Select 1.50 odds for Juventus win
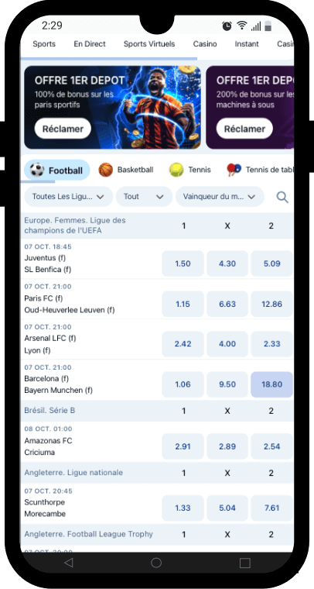The image size is (314, 589). pyautogui.click(x=183, y=263)
